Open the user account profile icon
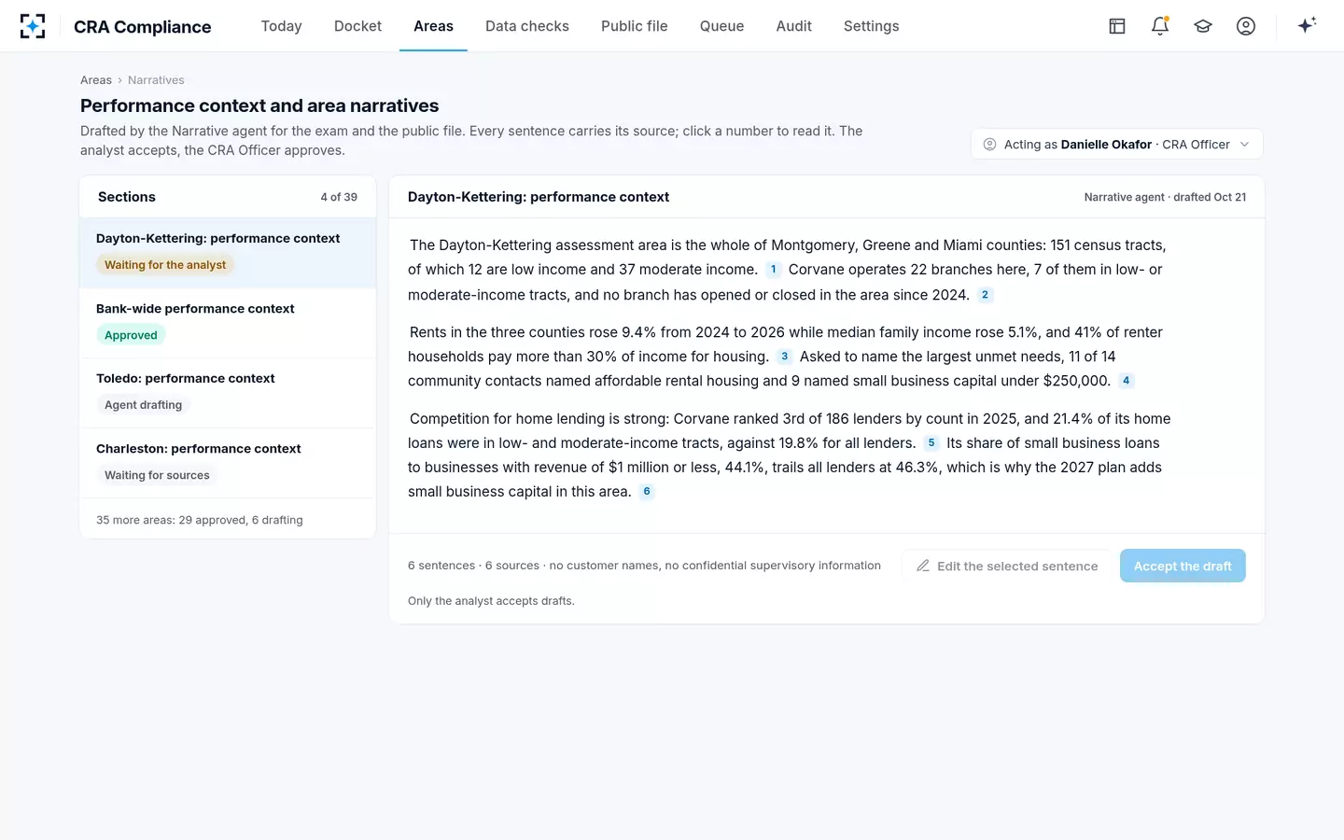This screenshot has width=1344, height=840. [1246, 26]
